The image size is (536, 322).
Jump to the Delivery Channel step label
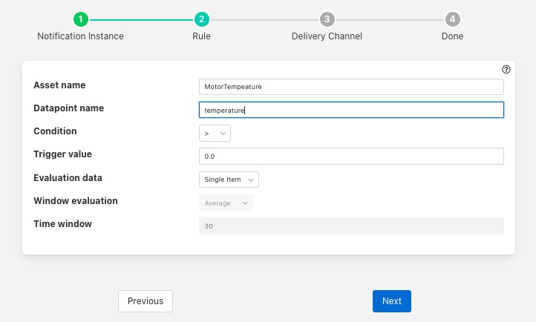coord(327,36)
